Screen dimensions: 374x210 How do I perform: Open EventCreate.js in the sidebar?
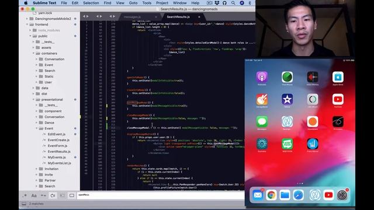coord(58,140)
